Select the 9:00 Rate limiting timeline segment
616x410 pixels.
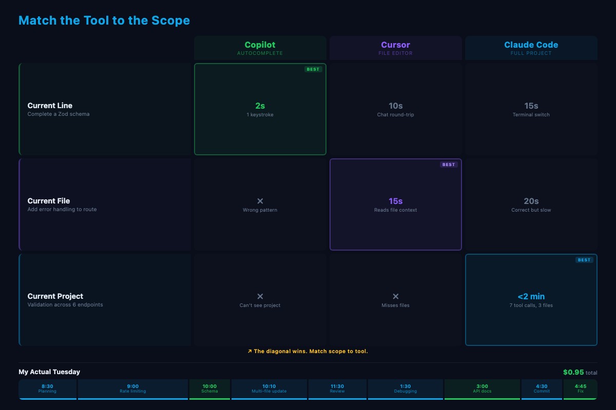tap(133, 389)
